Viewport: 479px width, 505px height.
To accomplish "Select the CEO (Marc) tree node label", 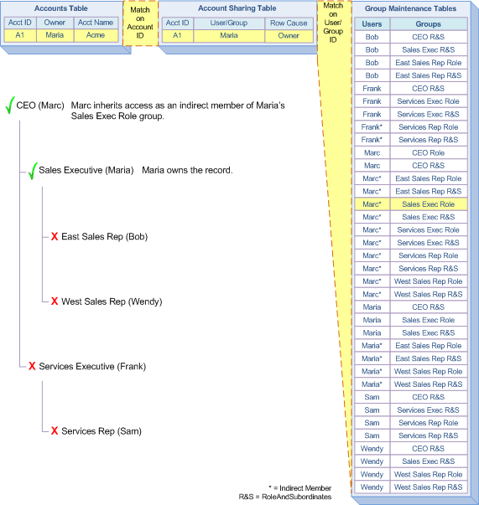I will pyautogui.click(x=40, y=106).
